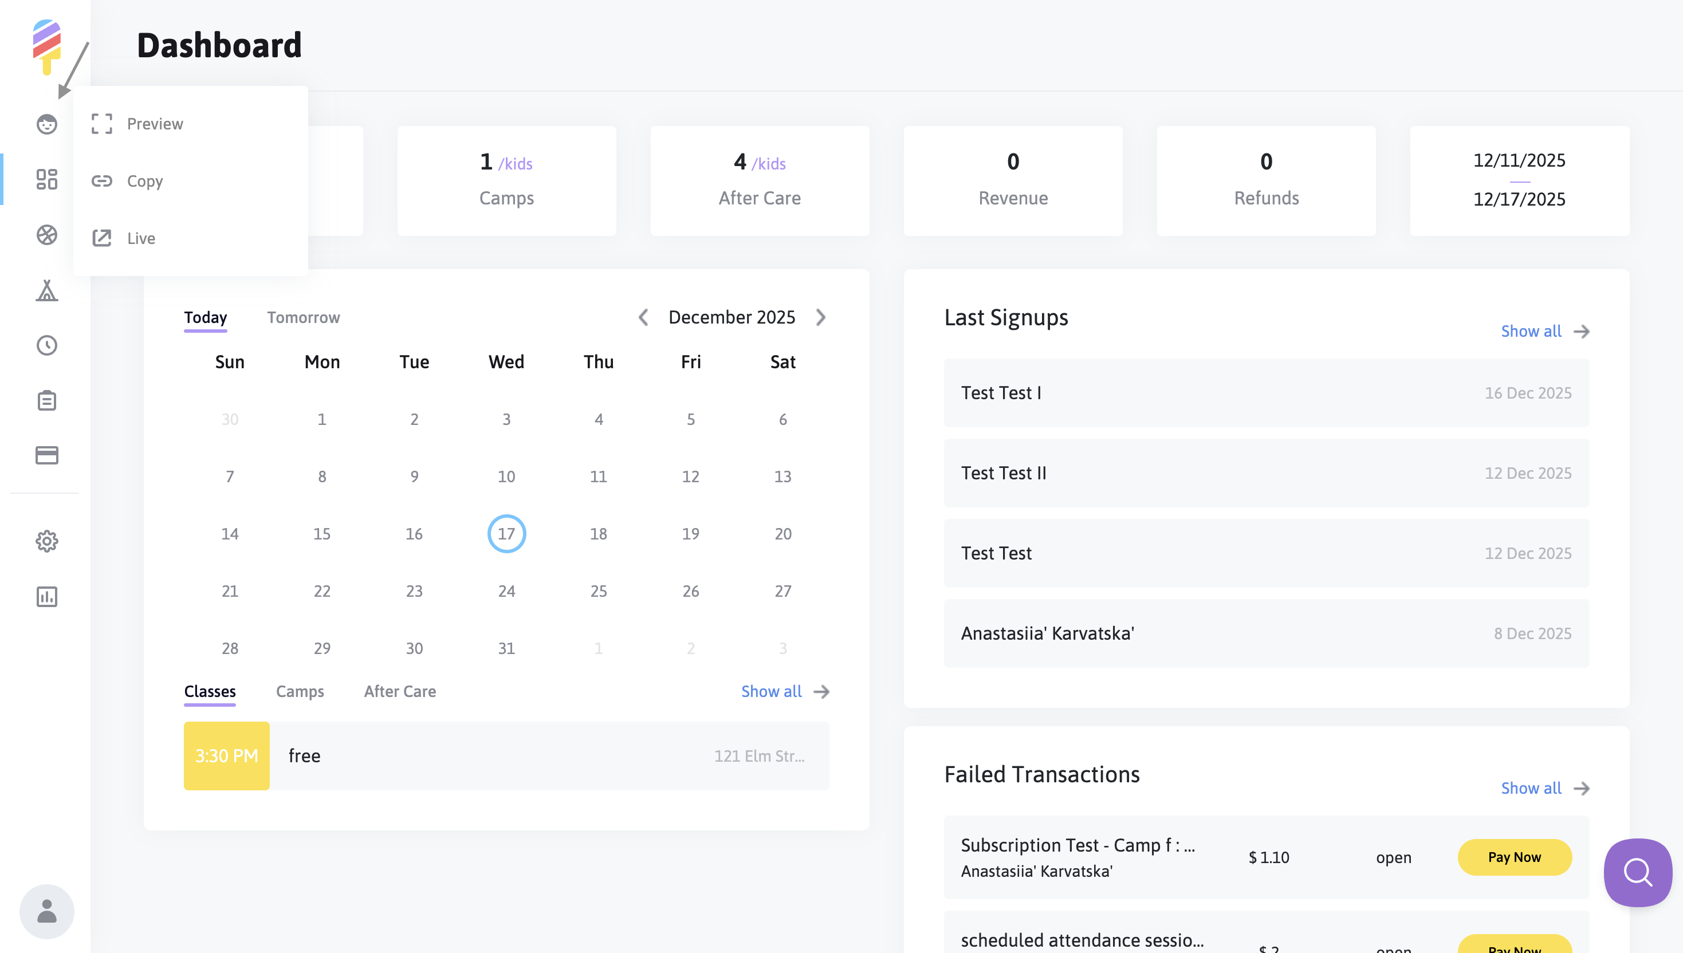Open the clipboard sidebar icon
1683x953 pixels.
pyautogui.click(x=46, y=400)
